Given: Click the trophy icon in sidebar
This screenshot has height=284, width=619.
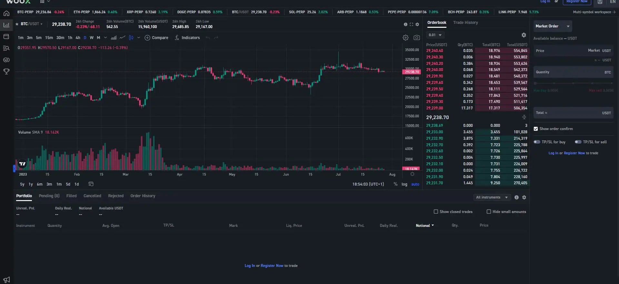Looking at the screenshot, I should [x=6, y=71].
